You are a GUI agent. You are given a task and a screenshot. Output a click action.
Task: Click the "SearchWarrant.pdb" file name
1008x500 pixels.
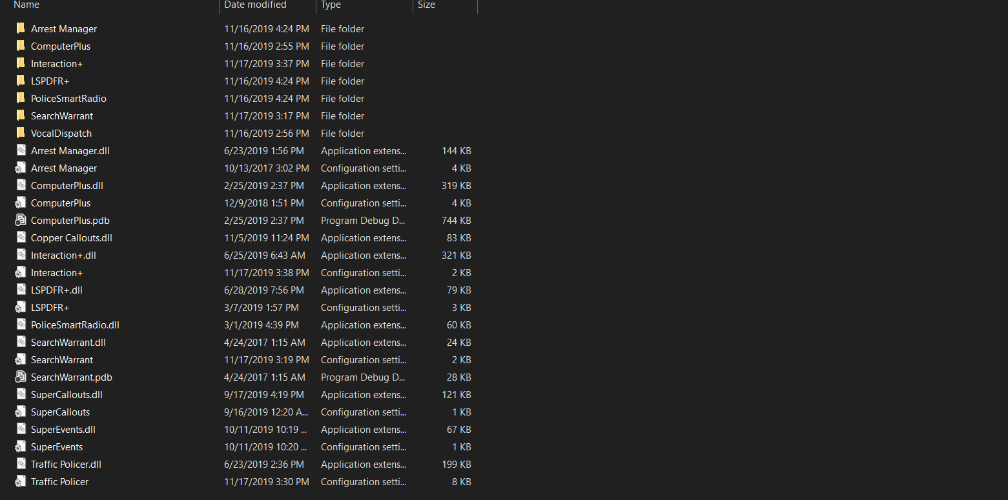(72, 377)
